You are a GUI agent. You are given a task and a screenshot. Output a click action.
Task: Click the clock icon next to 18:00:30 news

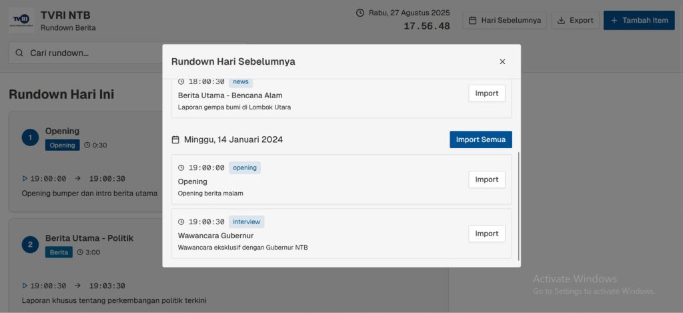click(181, 81)
